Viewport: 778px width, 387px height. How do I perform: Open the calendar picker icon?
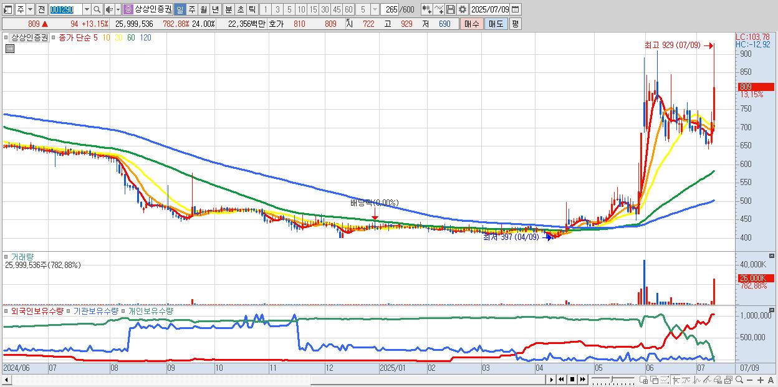pyautogui.click(x=515, y=9)
